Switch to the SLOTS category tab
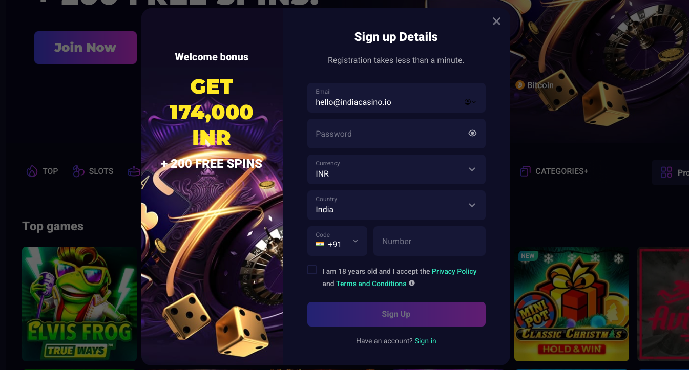689x370 pixels. tap(101, 171)
